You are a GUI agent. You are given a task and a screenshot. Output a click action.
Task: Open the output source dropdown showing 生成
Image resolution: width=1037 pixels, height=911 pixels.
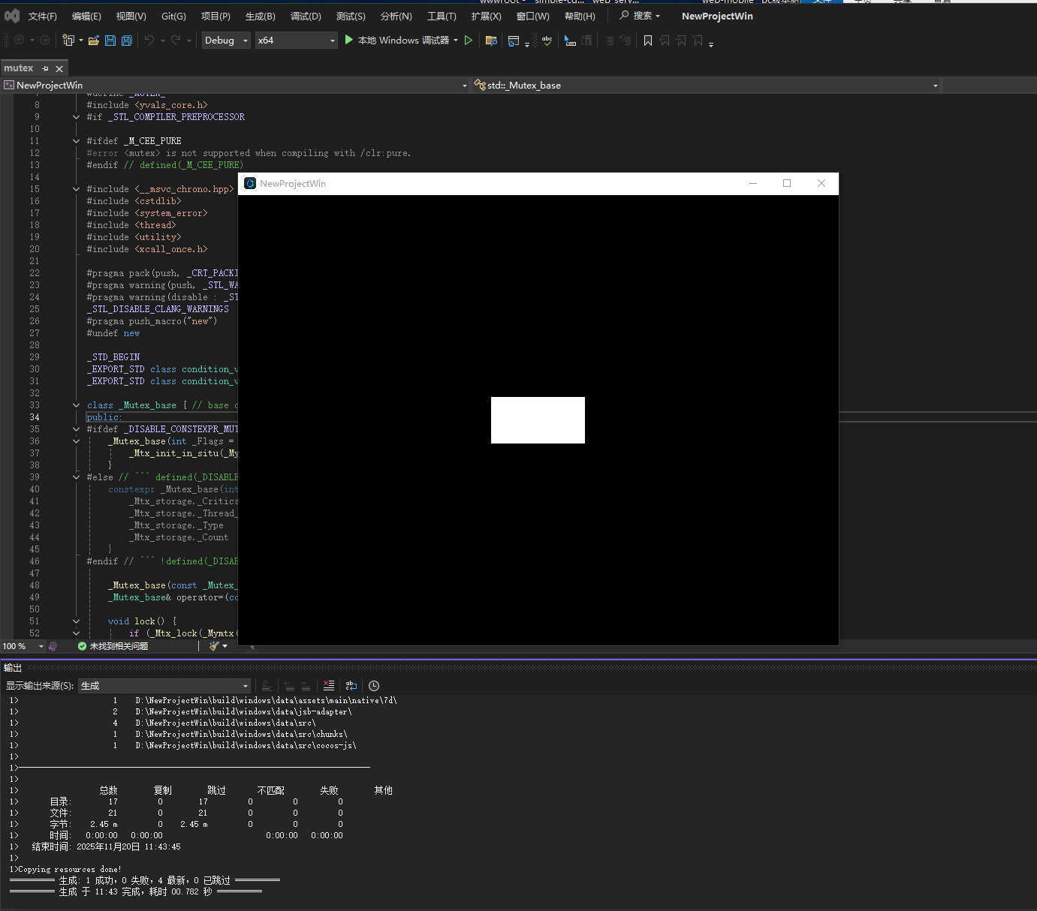pyautogui.click(x=164, y=686)
